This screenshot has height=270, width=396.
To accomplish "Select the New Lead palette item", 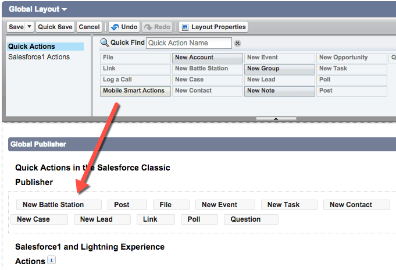I will point(280,80).
